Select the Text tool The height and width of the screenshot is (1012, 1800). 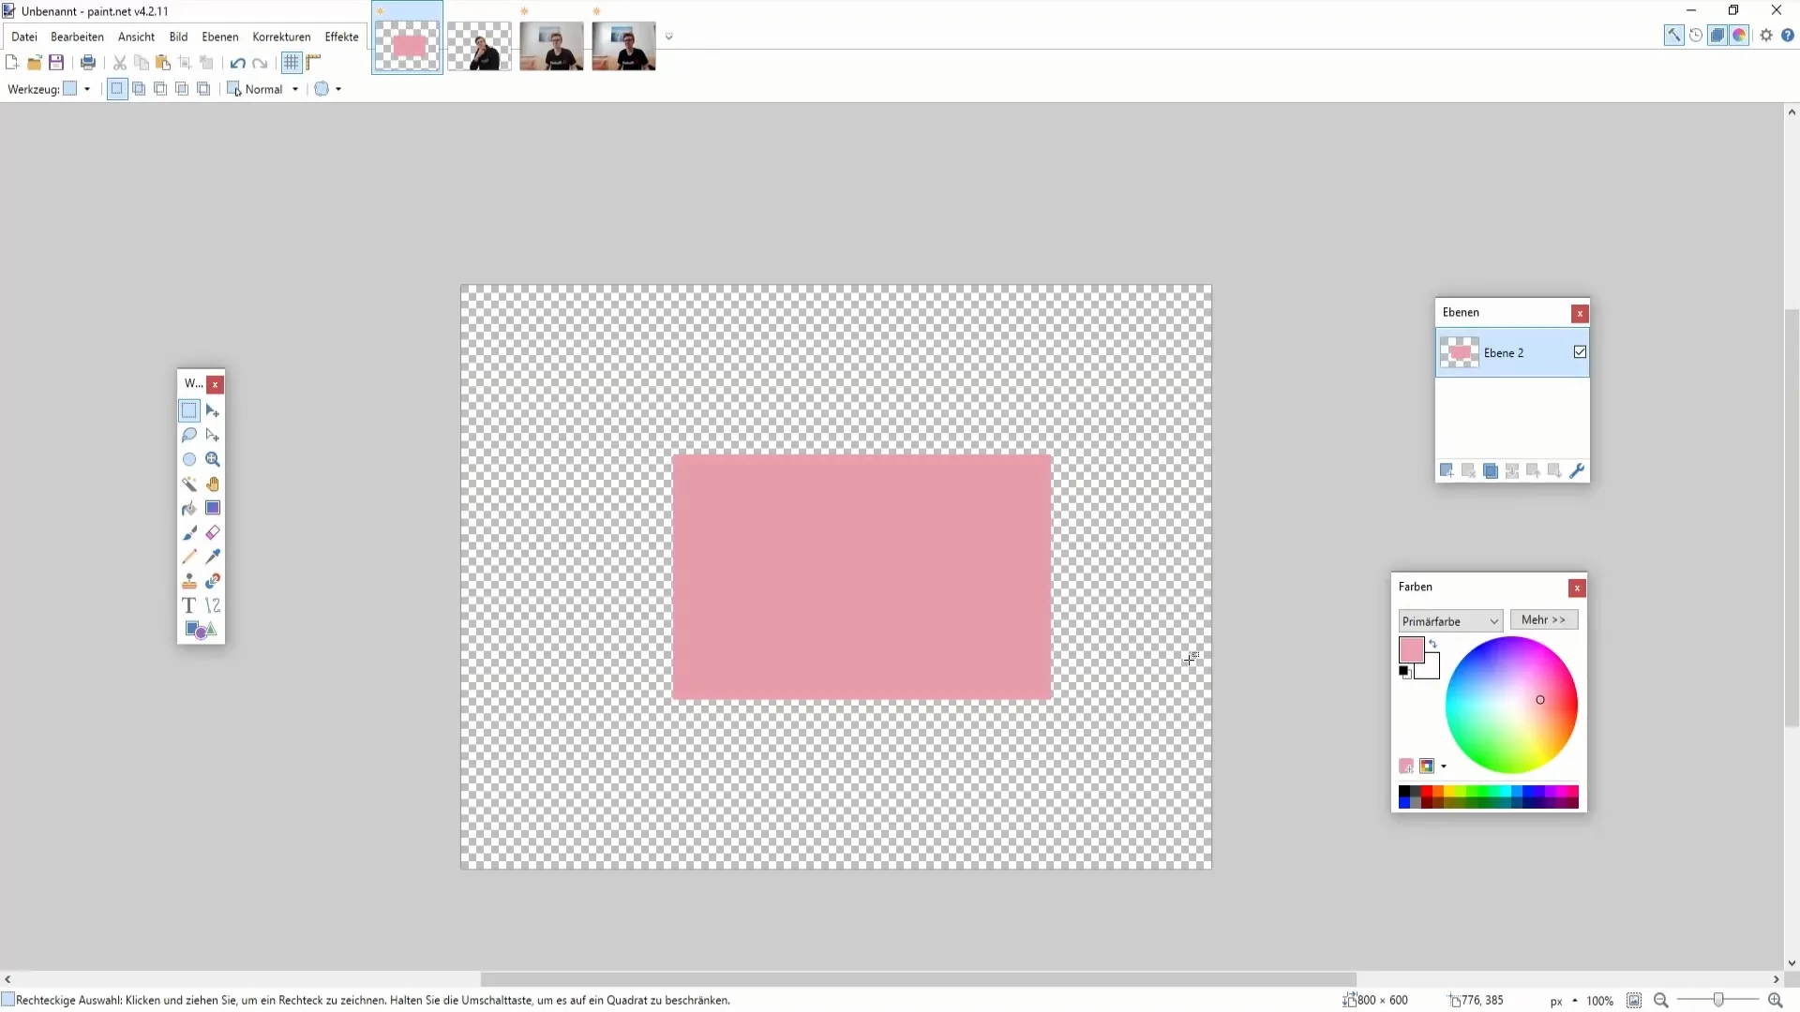[189, 605]
